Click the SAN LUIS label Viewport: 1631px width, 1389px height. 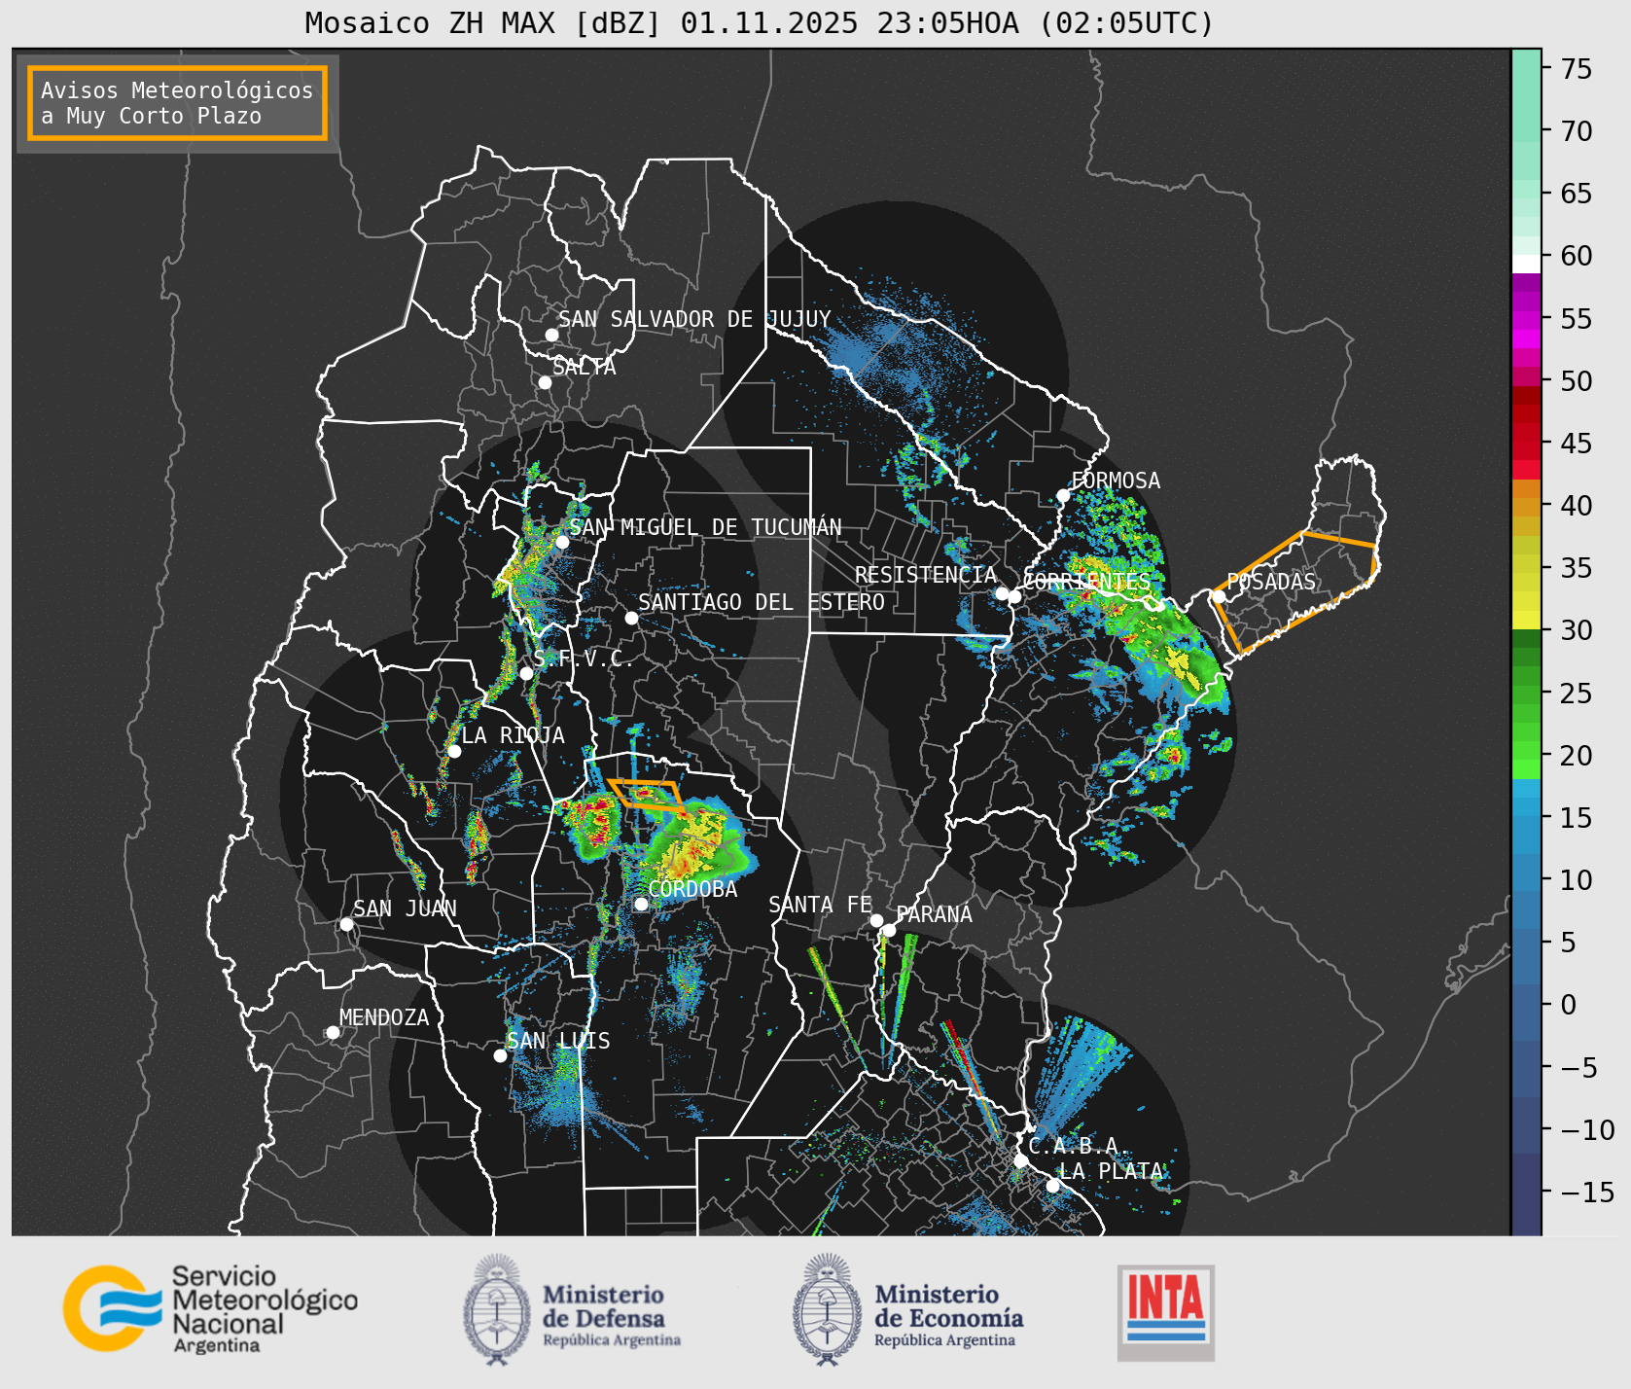(559, 1041)
